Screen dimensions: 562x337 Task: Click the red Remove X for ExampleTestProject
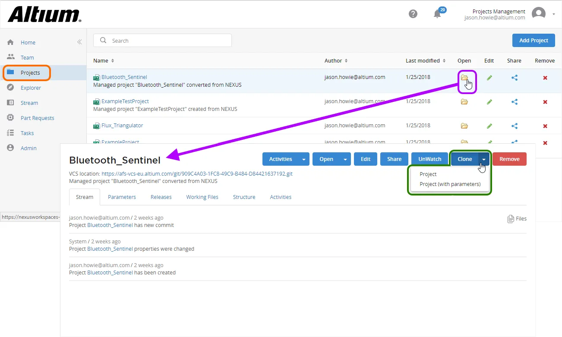tap(545, 102)
